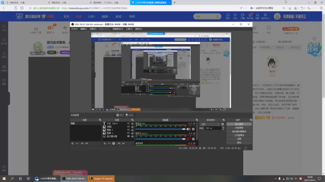Screen dimensions: 325x182
Task: Open Task View on the taskbar
Action: [28, 178]
